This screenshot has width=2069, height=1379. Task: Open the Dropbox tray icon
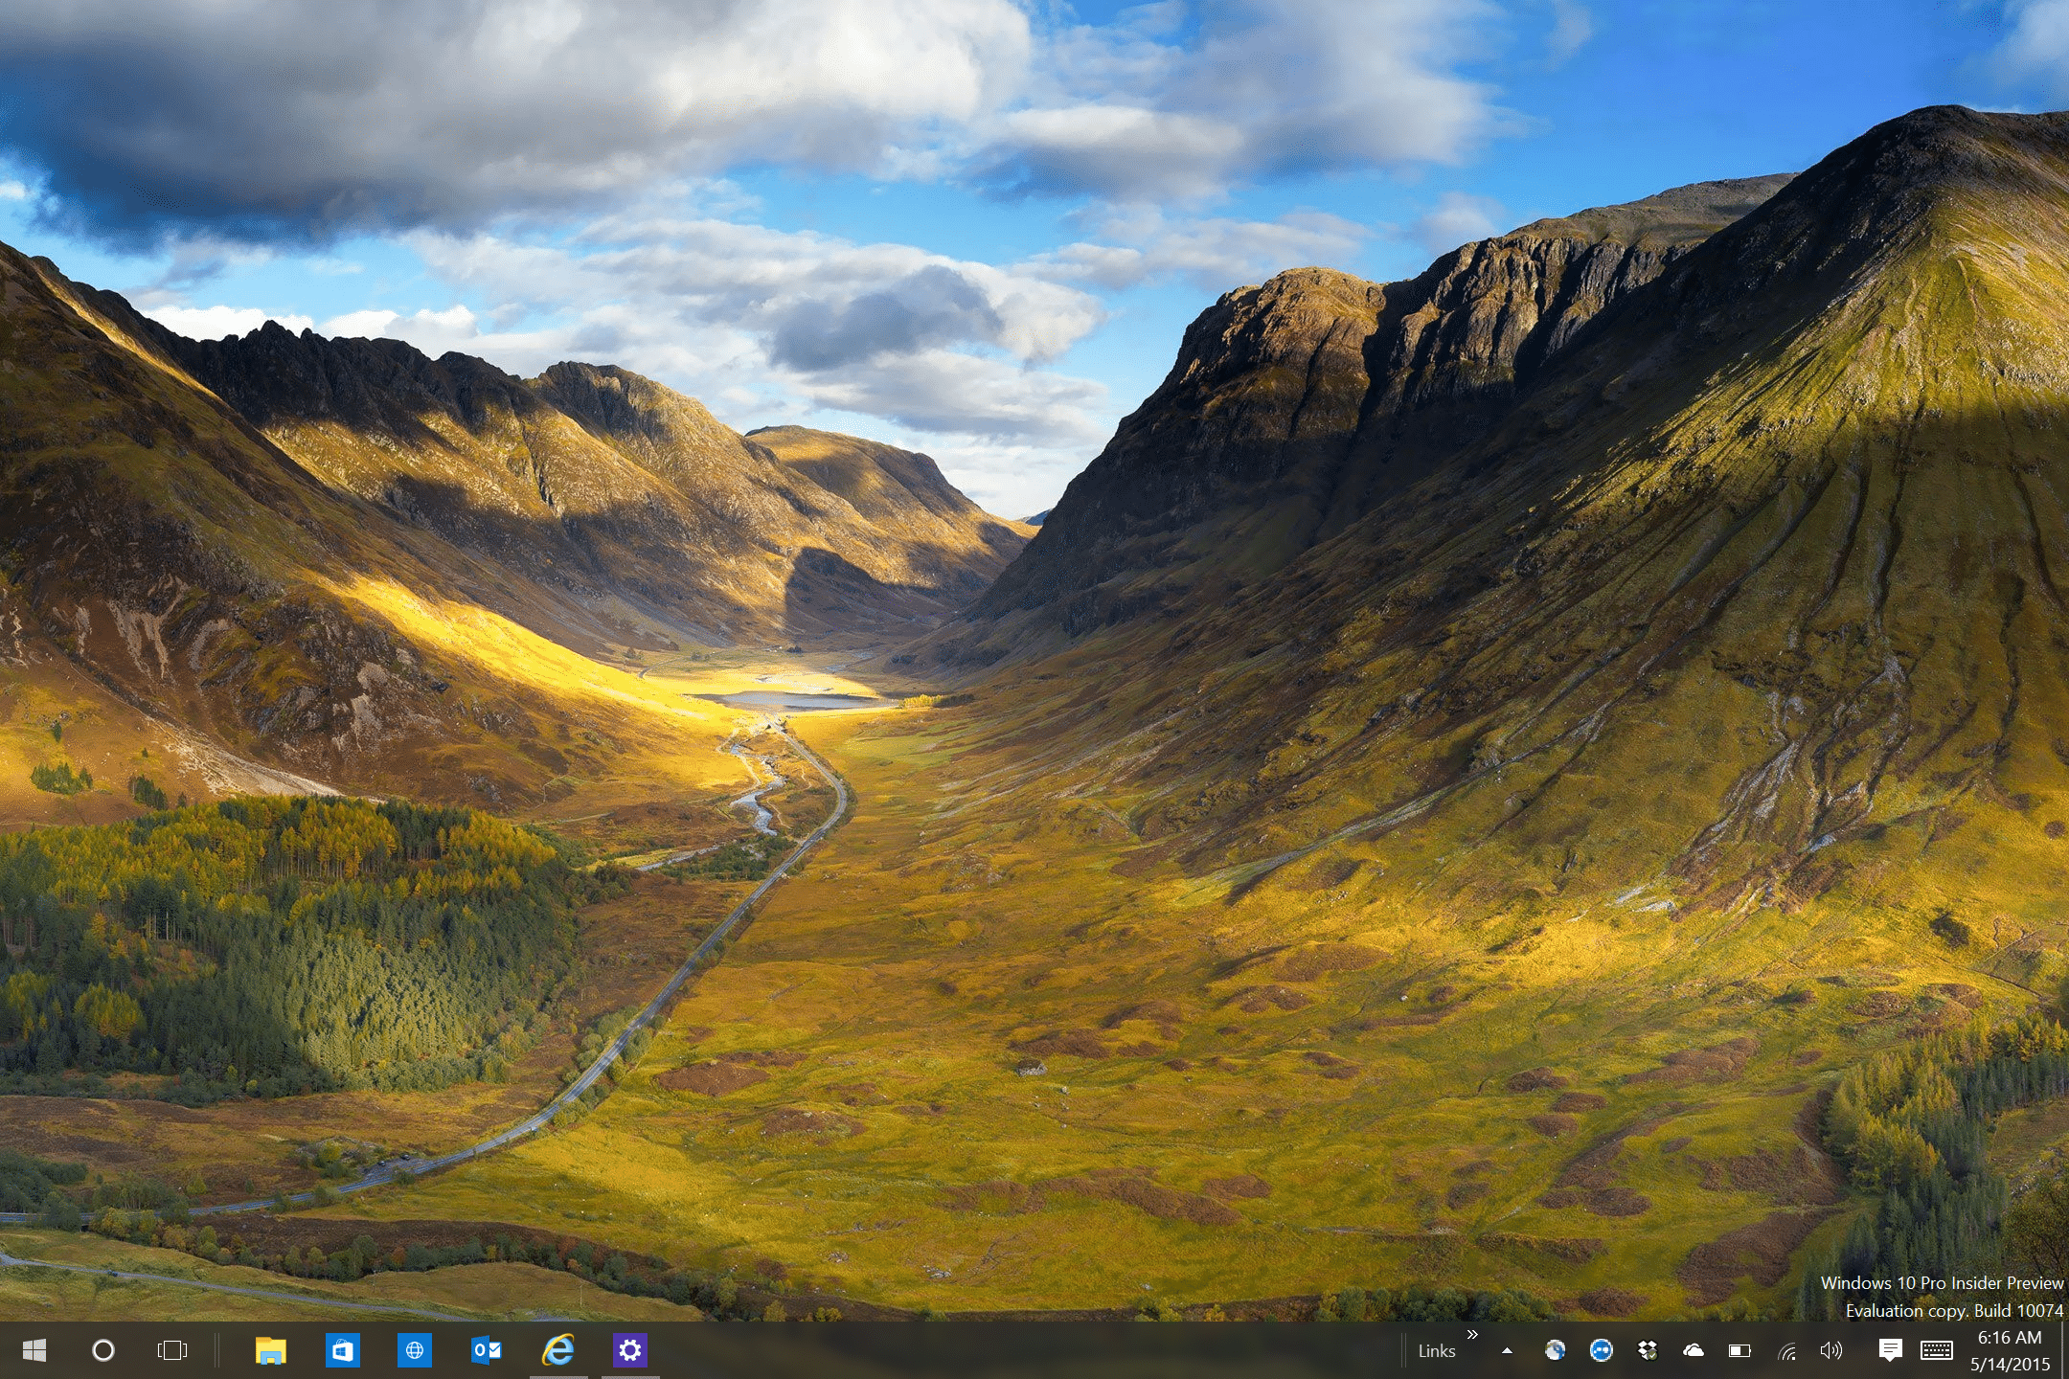click(x=1648, y=1350)
